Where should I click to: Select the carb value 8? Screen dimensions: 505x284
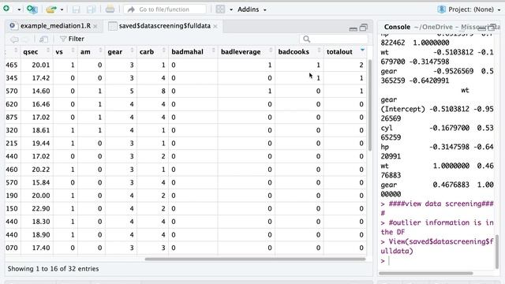(163, 92)
